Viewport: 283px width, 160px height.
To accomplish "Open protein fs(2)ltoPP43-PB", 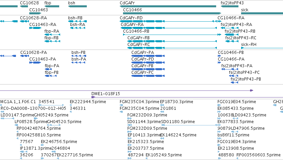I will (246, 79).
